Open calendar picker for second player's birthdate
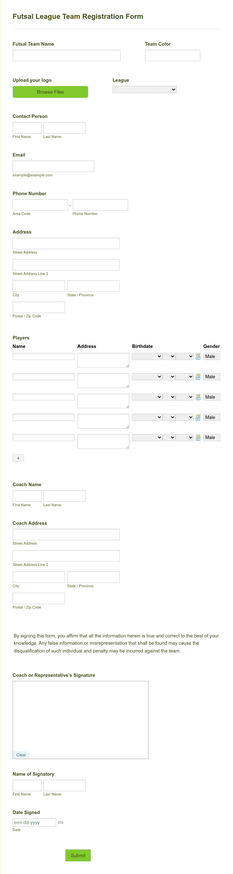 tap(198, 377)
